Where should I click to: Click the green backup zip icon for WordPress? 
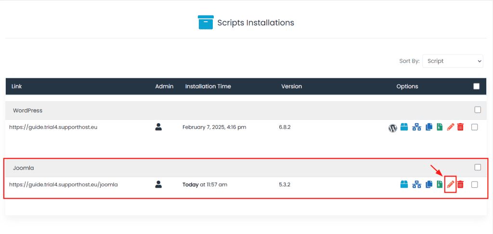coord(440,128)
